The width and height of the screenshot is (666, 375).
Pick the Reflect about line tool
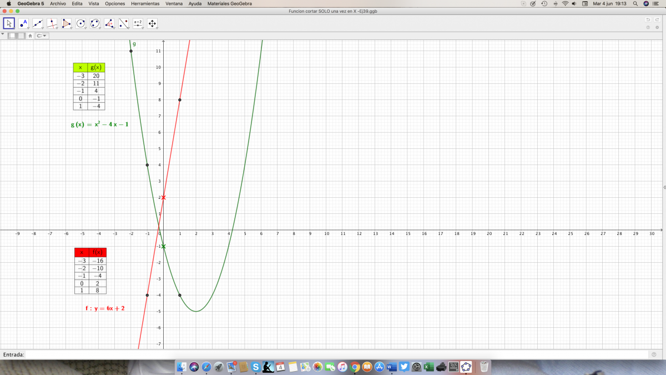point(124,23)
